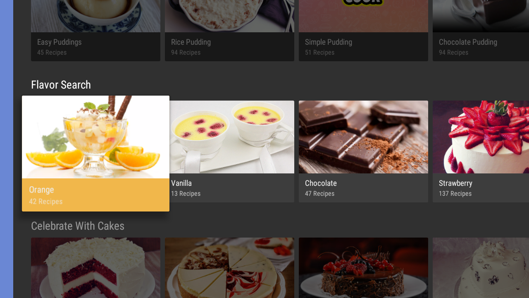Open the Chocolate flavor card
This screenshot has height=298, width=529.
point(363,151)
